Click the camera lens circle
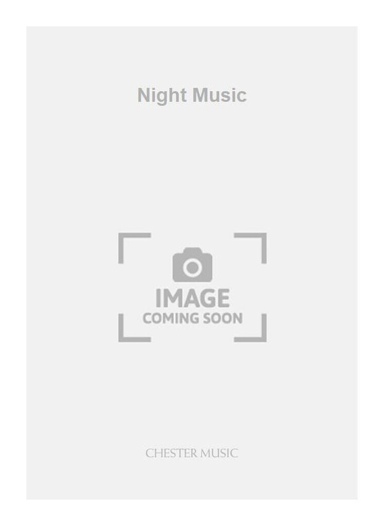Image resolution: width=384 pixels, height=526 pixels. click(192, 267)
